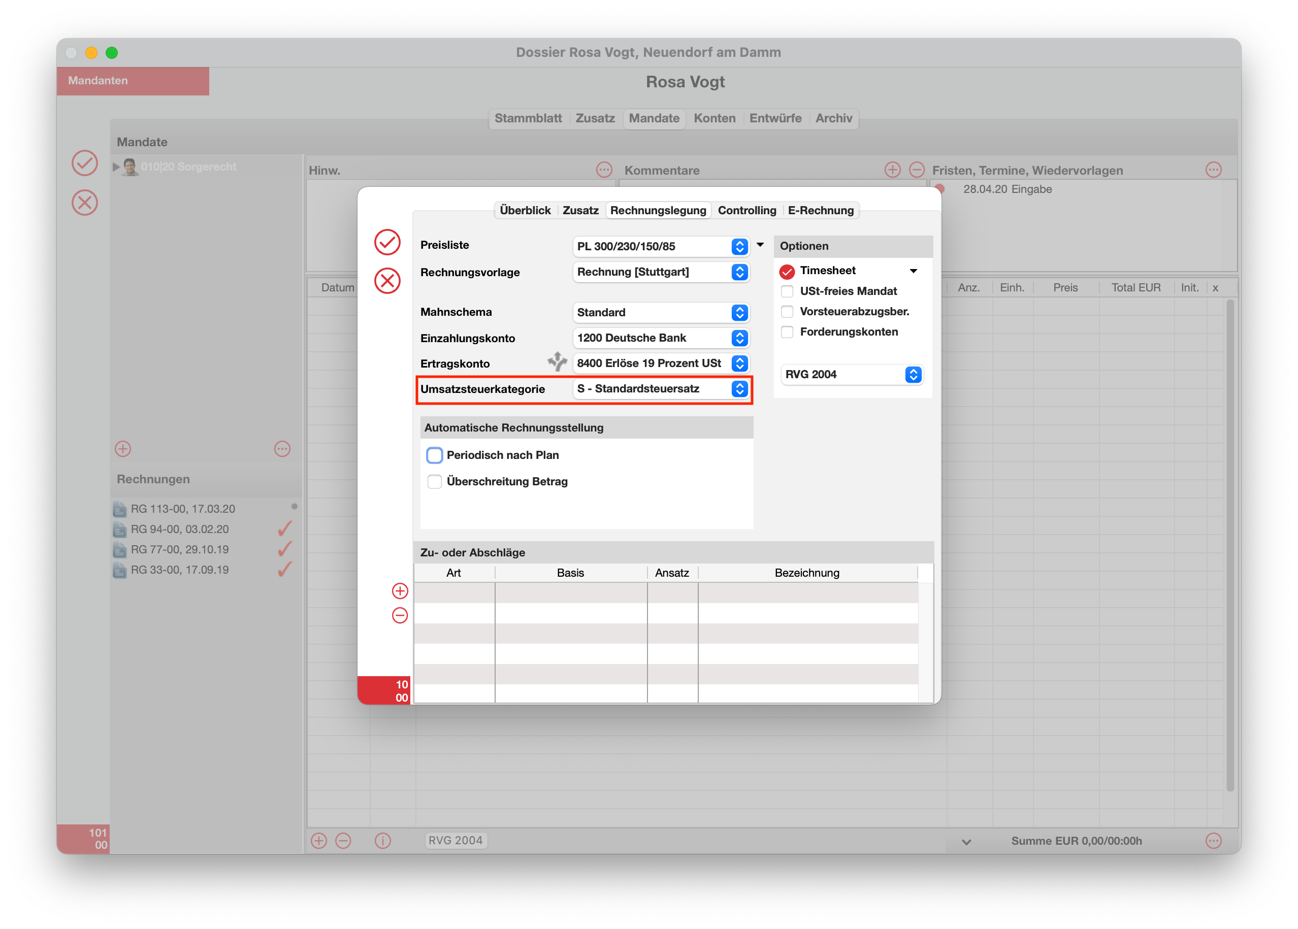Click Mandanten button

(x=133, y=81)
